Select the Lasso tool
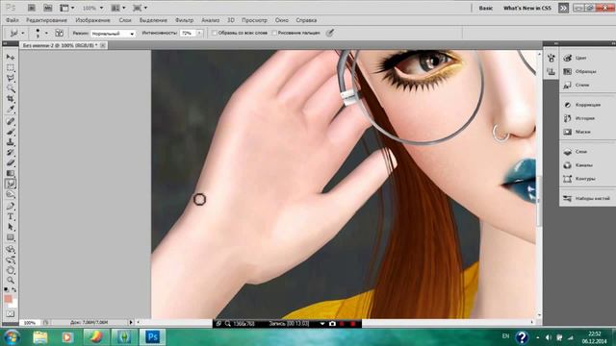The width and height of the screenshot is (616, 346). [x=11, y=78]
